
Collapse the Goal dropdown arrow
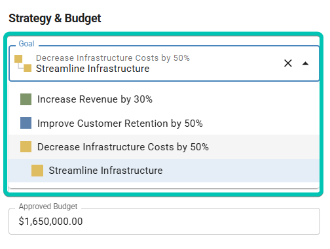[305, 63]
